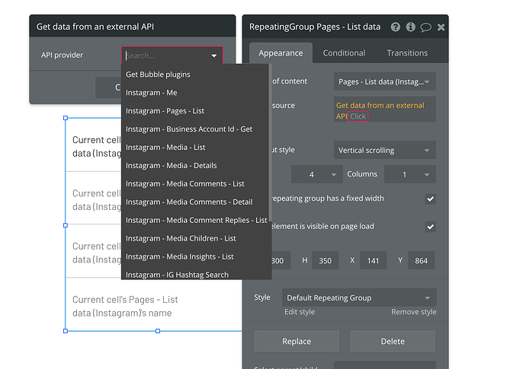Choose Instagram - Media Insights - List option

tap(180, 256)
